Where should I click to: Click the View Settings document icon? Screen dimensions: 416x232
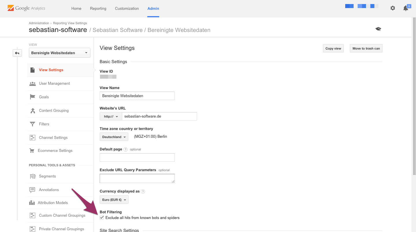click(32, 70)
